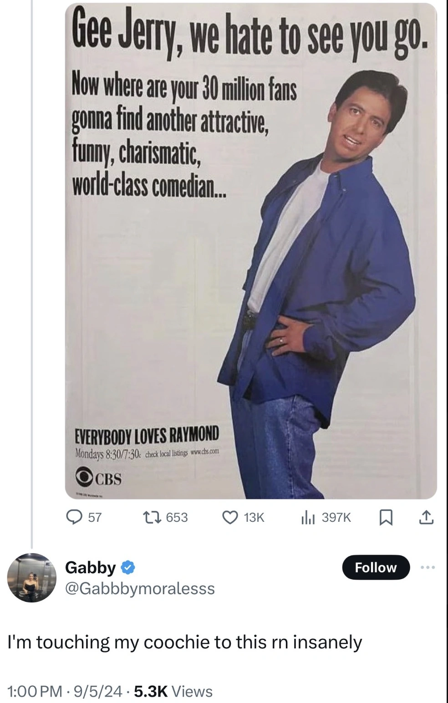Screen dimensions: 448x703
Task: Like the post with the heart icon
Action: pos(230,517)
